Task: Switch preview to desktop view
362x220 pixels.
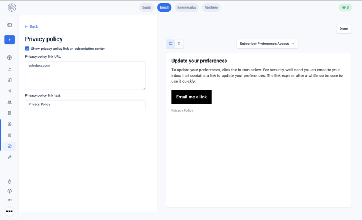Action: [x=171, y=44]
